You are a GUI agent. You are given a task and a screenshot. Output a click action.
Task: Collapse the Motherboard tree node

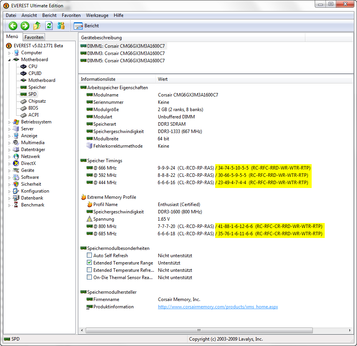[9, 60]
